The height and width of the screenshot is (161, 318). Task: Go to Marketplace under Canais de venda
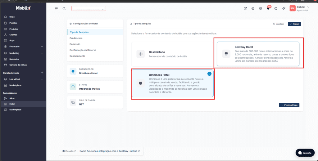click(x=16, y=85)
